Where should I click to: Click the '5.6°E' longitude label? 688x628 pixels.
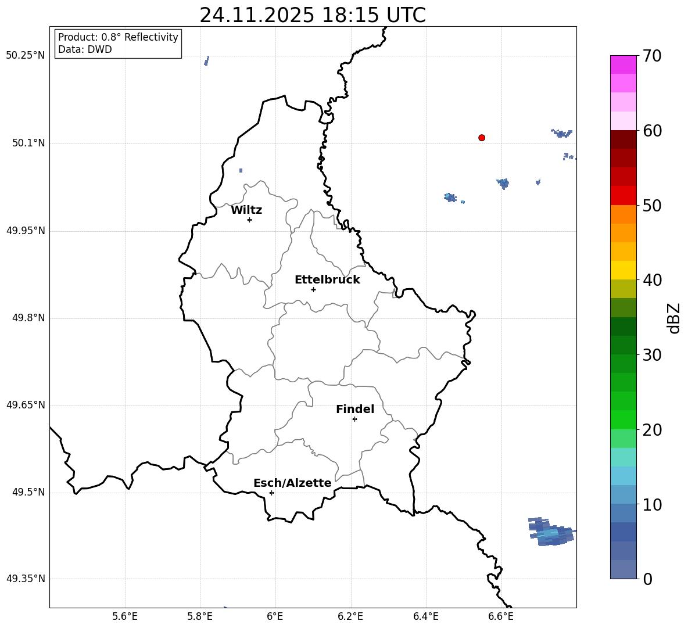pyautogui.click(x=125, y=616)
